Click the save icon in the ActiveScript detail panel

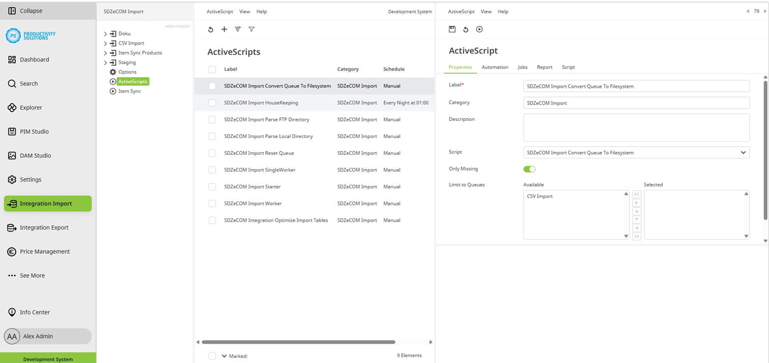coord(452,29)
